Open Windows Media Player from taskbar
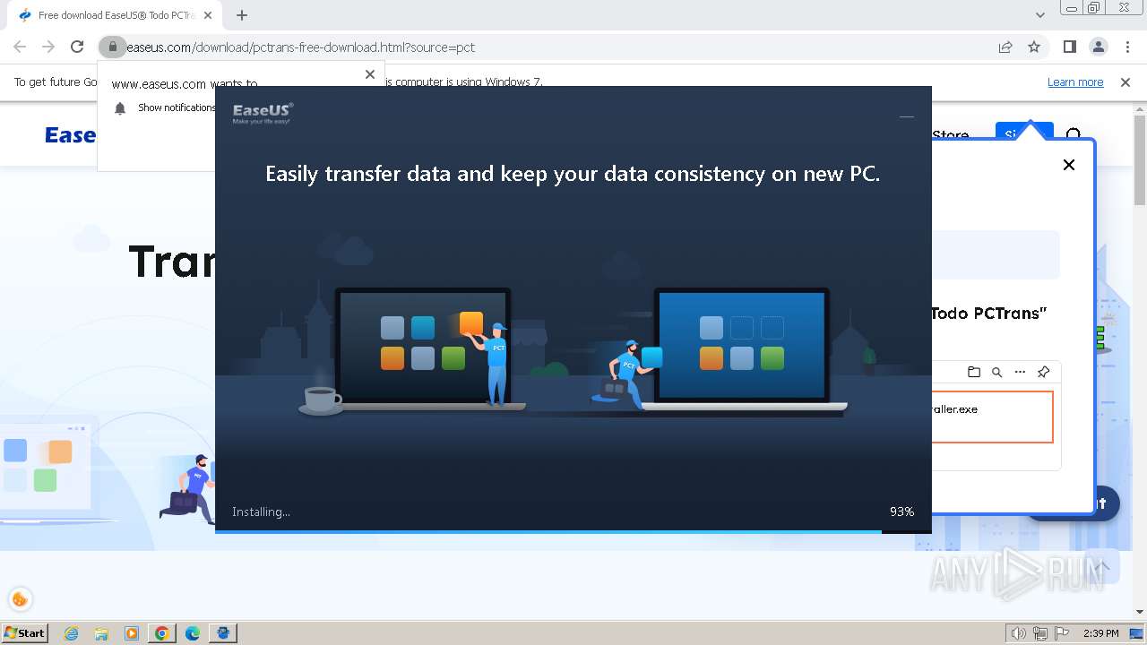This screenshot has height=645, width=1147. coord(132,633)
